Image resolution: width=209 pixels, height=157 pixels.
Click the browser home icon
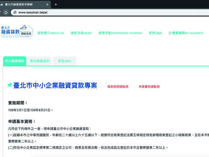coord(6,13)
